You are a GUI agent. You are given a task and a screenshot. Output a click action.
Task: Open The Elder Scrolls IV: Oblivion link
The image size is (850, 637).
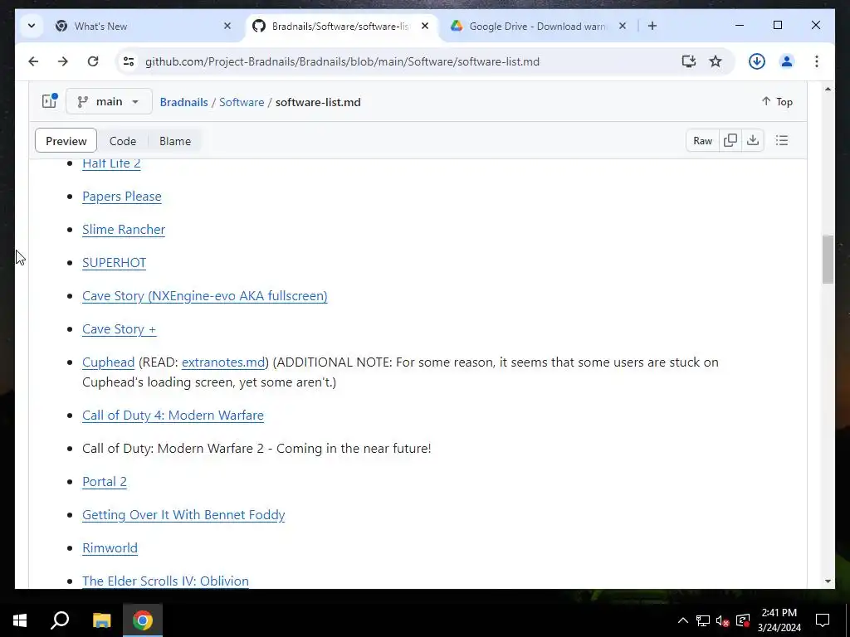click(165, 581)
